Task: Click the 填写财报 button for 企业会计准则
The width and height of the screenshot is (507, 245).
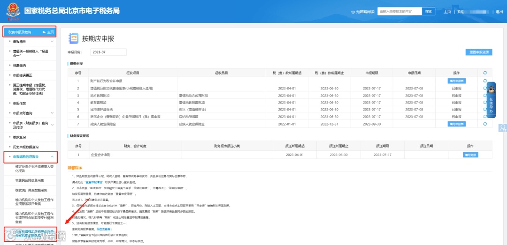Action: point(470,155)
